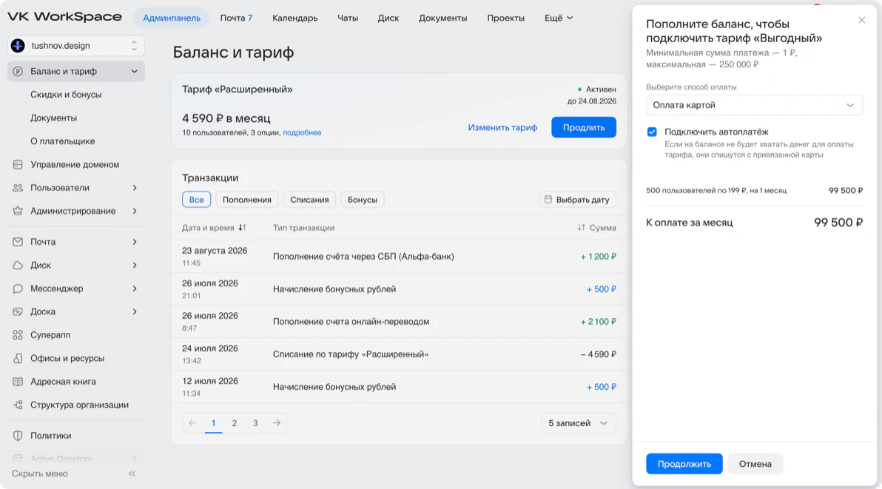Click the Адресная книга book icon
Viewport: 882px width, 489px height.
[x=18, y=382]
